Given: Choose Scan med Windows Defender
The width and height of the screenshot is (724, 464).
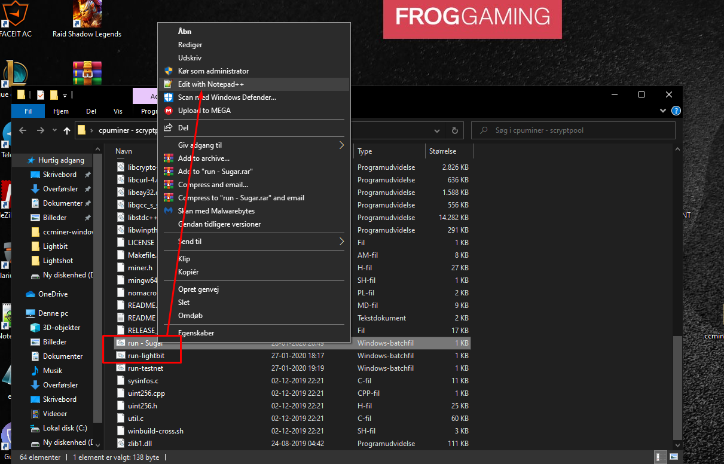Looking at the screenshot, I should pyautogui.click(x=227, y=97).
